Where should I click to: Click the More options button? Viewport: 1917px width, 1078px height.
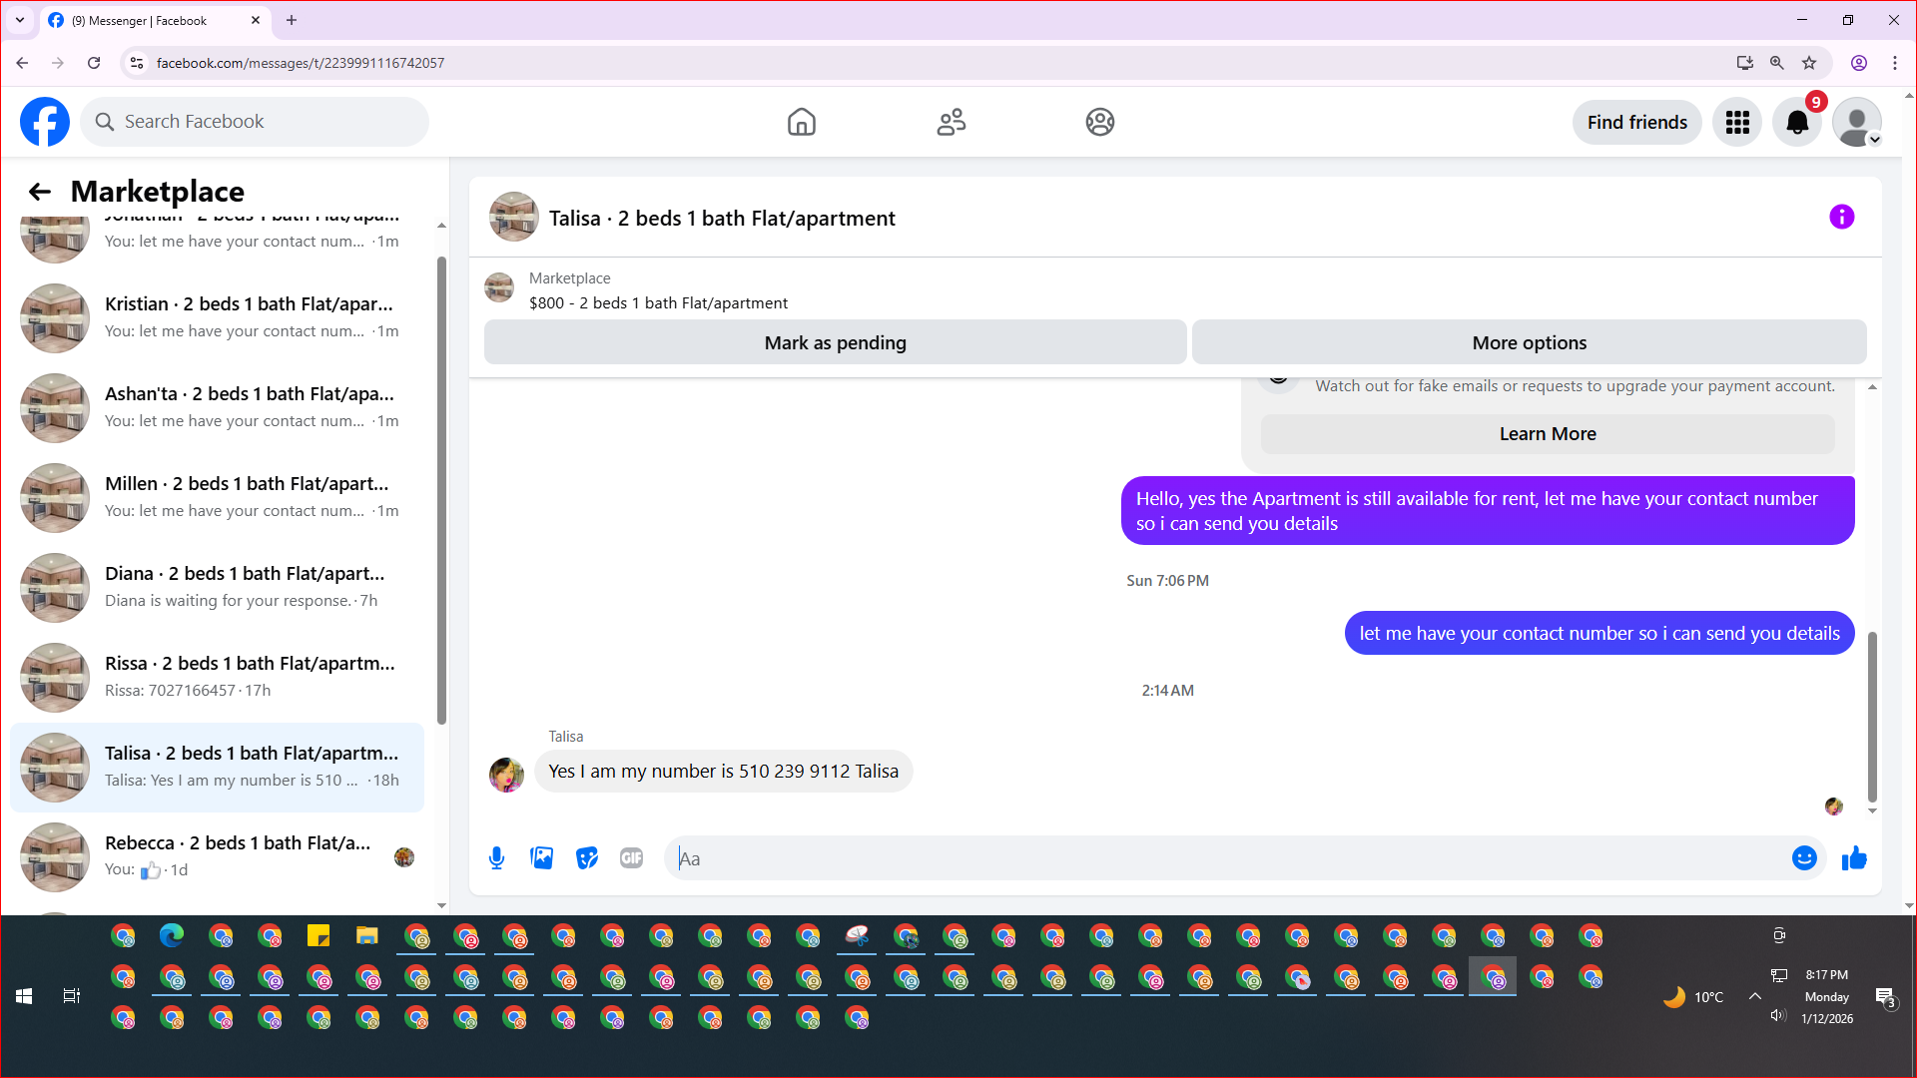[x=1529, y=343]
